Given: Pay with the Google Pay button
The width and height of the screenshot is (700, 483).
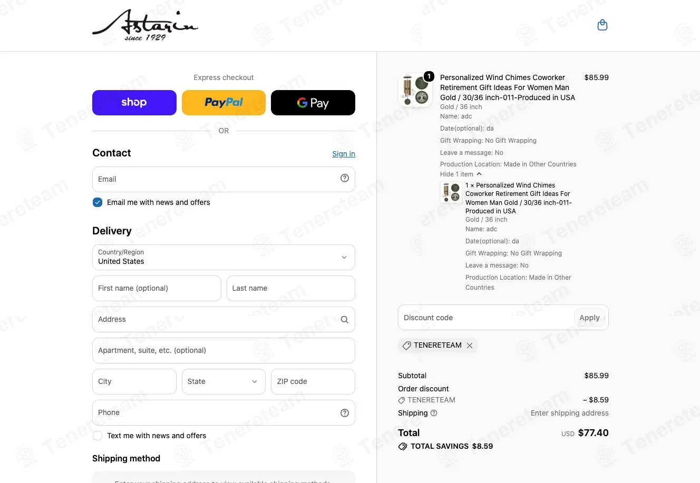Looking at the screenshot, I should coord(313,103).
